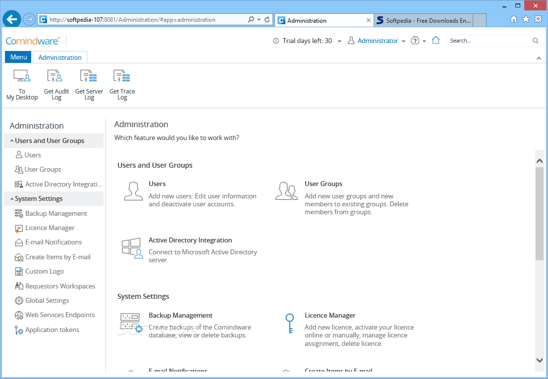The width and height of the screenshot is (548, 379).
Task: Open Application tokens in the sidebar
Action: 47,330
